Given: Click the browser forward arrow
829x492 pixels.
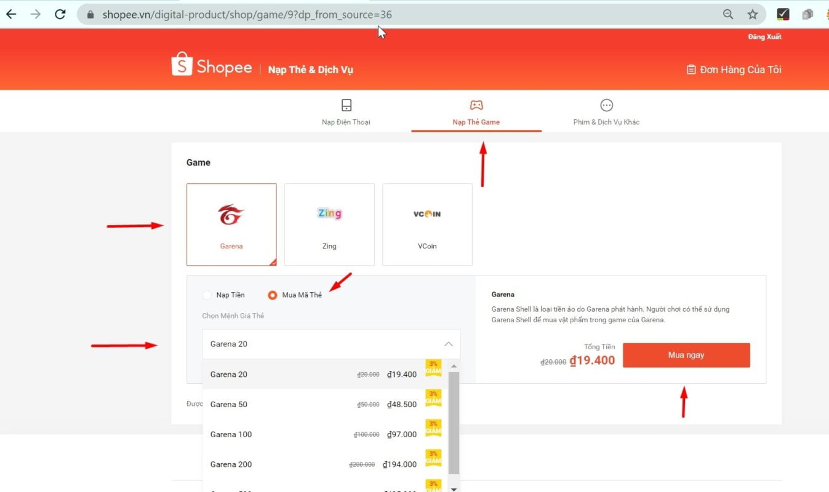Looking at the screenshot, I should click(x=36, y=14).
